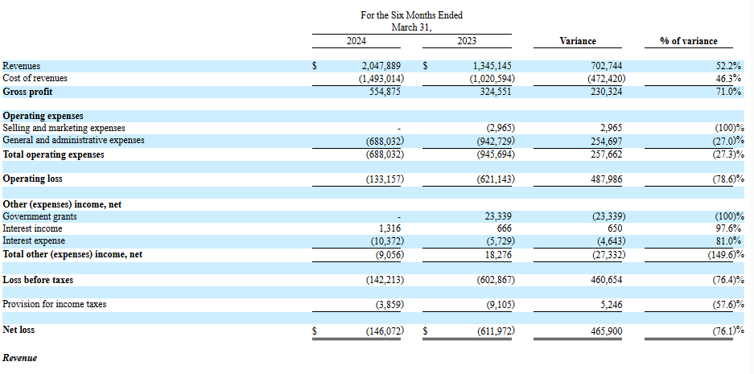Click cost variance percent 46.3%
754x374 pixels.
[x=728, y=78]
